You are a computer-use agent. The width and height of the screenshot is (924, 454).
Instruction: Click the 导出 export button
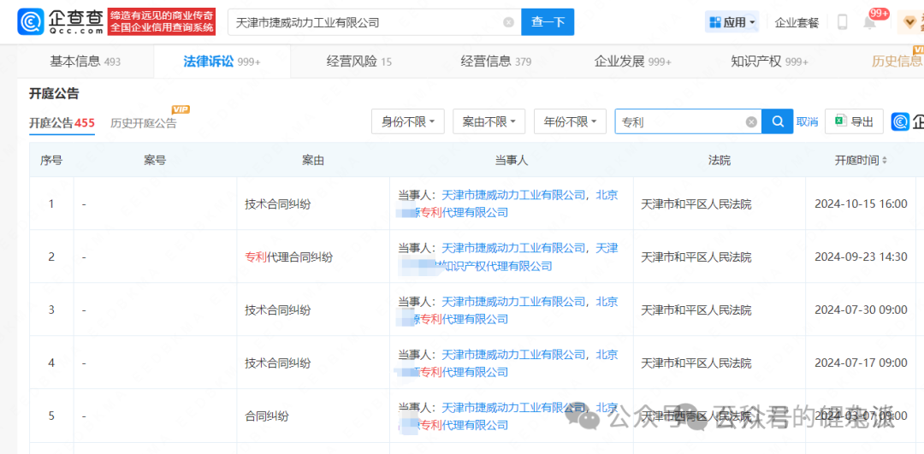854,121
